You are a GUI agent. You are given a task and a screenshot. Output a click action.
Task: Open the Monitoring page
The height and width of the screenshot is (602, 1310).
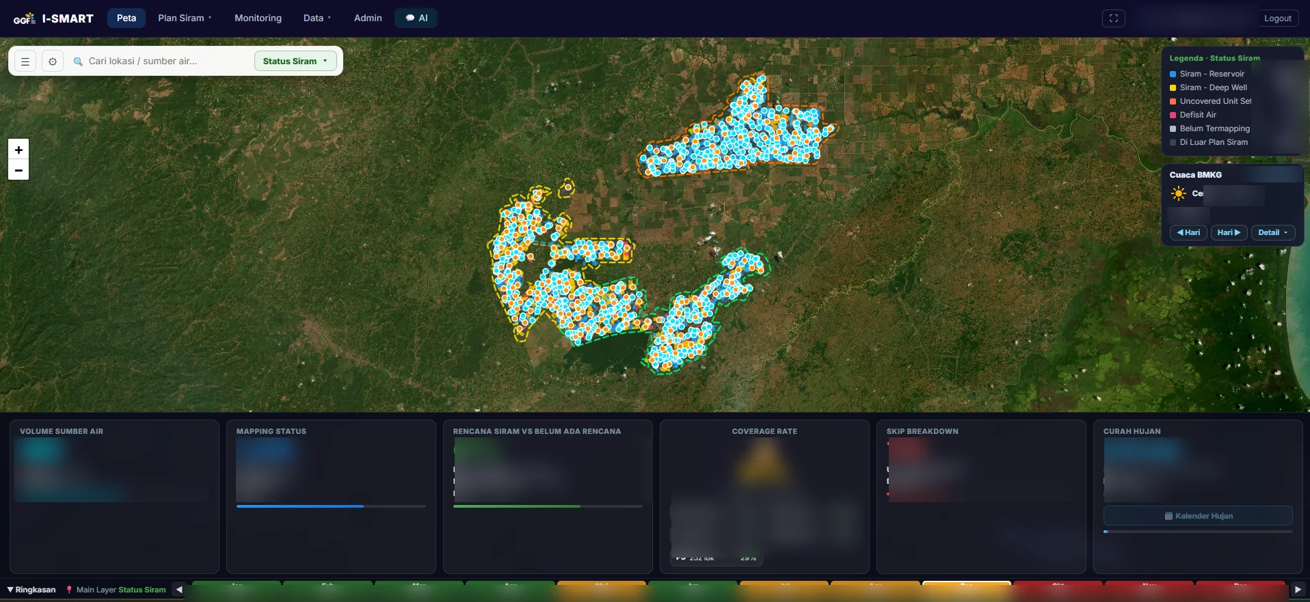click(x=258, y=18)
